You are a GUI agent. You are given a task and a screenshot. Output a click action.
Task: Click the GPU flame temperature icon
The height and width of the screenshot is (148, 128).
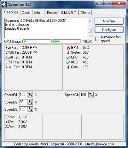pyautogui.click(x=68, y=48)
